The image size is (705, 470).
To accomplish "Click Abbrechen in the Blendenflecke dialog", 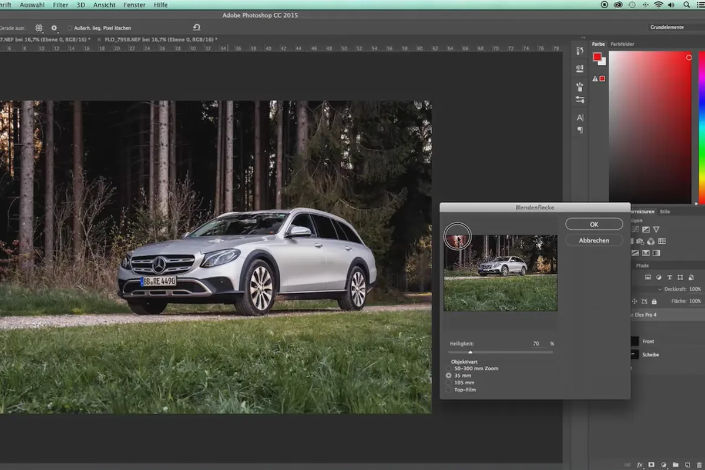I will point(594,240).
